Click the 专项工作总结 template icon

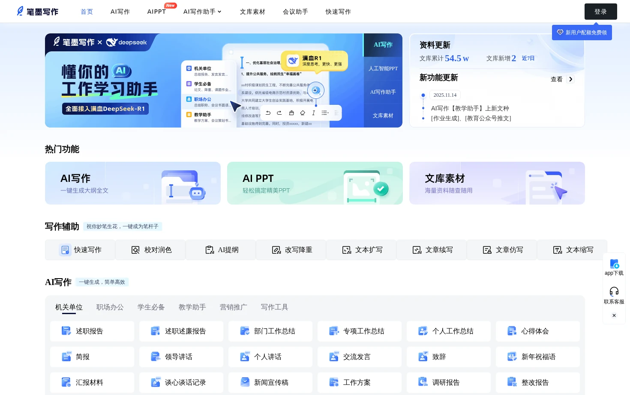click(334, 331)
